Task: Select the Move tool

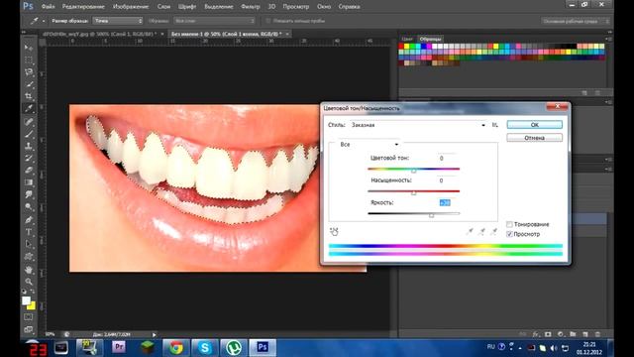Action: click(x=29, y=48)
